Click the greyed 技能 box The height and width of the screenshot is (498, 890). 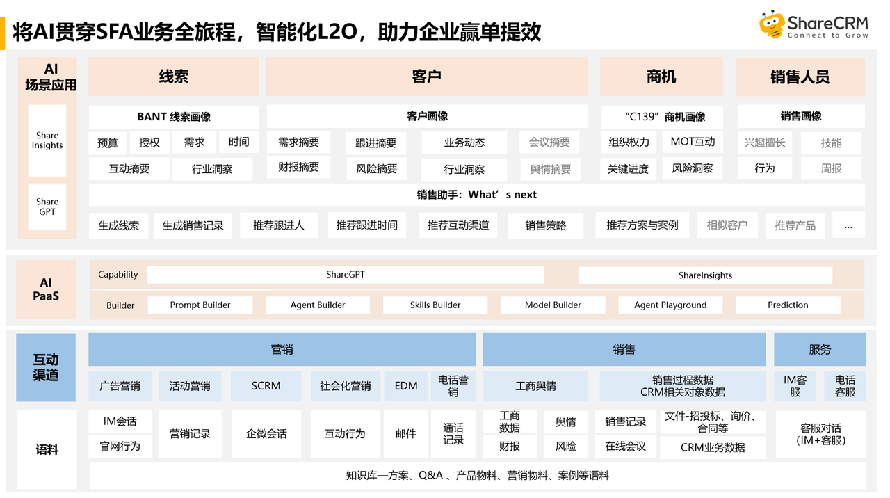pos(831,143)
